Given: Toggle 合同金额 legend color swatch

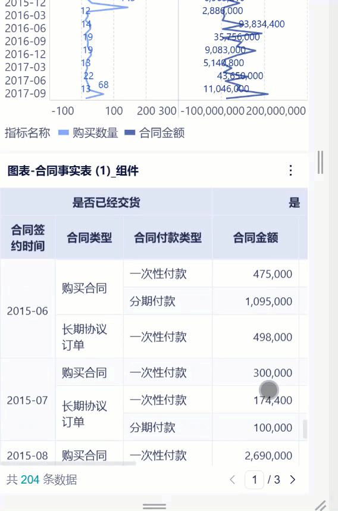Looking at the screenshot, I should tap(130, 133).
